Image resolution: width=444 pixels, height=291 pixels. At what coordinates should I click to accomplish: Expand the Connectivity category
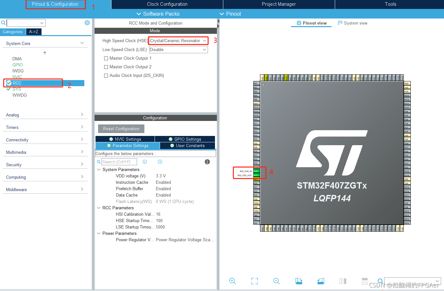(82, 139)
